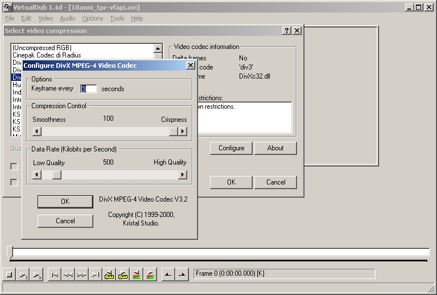Screen dimensions: 437x295
Task: Play the input video preview
Action: [23, 274]
